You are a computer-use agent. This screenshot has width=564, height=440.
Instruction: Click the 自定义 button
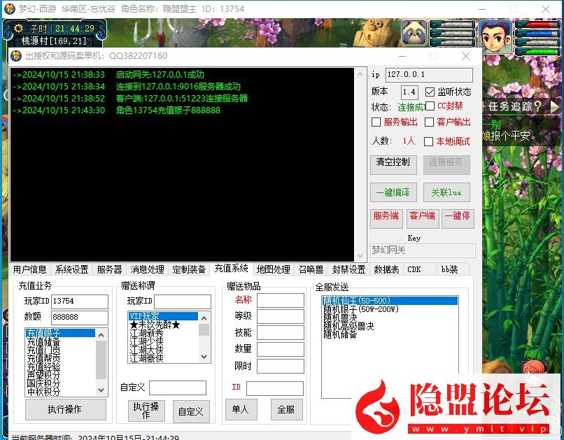[x=191, y=411]
